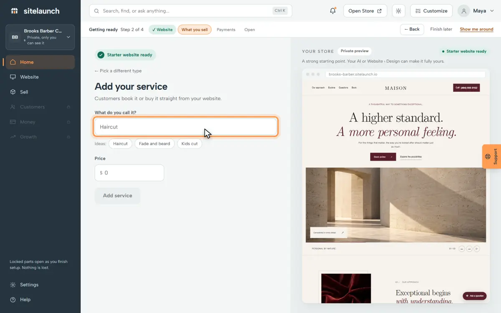
Task: Click the Money card icon in sidebar
Action: point(13,122)
